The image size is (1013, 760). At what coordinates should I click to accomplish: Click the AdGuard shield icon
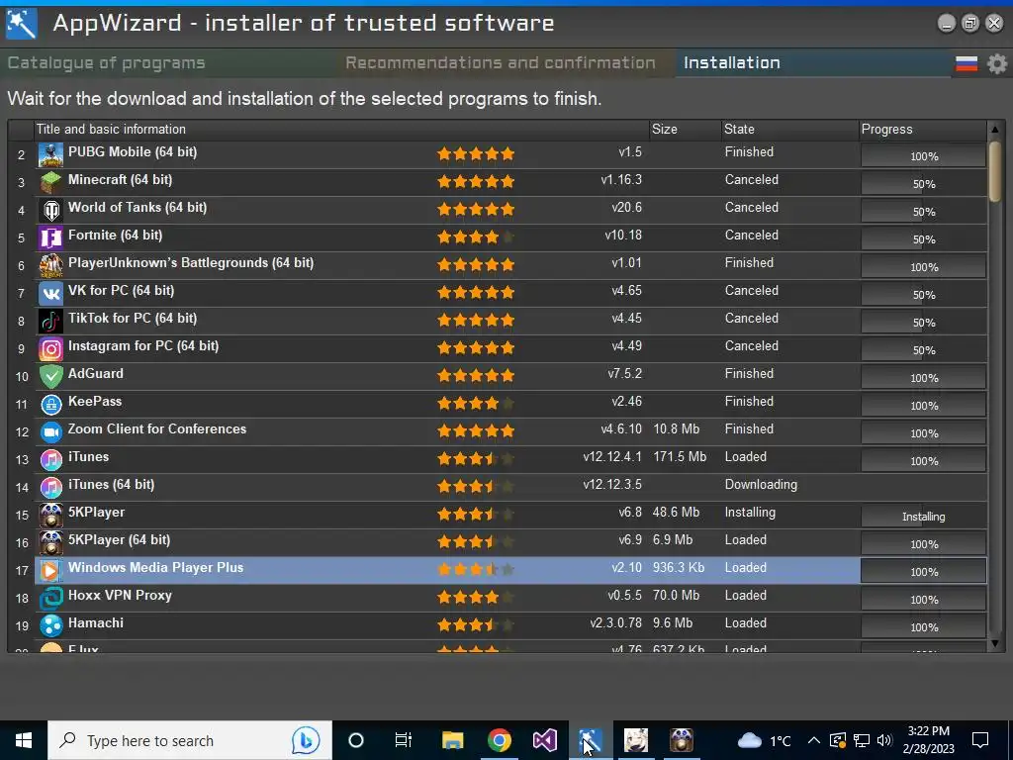click(x=51, y=377)
